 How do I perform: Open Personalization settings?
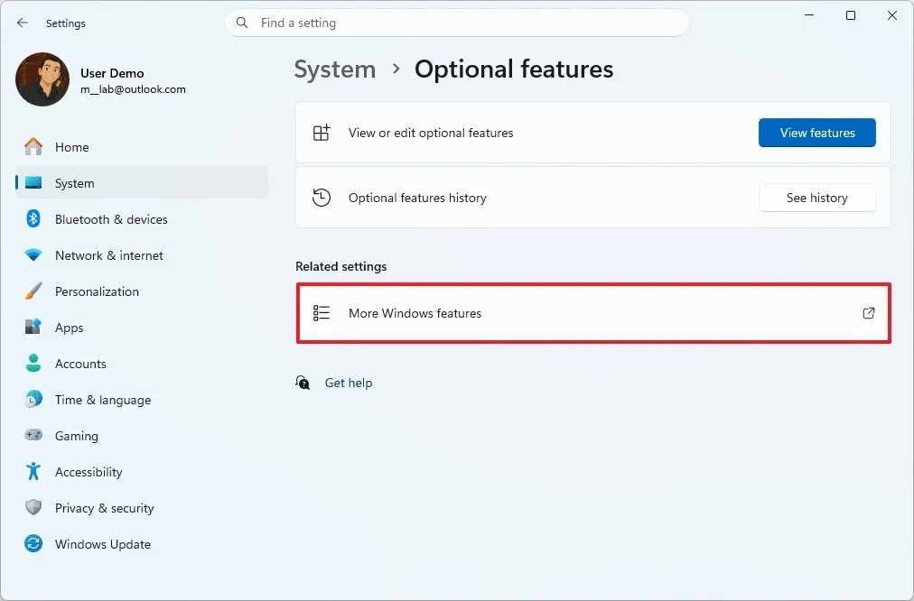tap(97, 291)
